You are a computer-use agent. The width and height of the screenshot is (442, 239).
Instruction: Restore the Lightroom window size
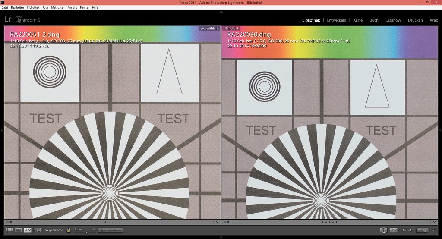[428, 2]
